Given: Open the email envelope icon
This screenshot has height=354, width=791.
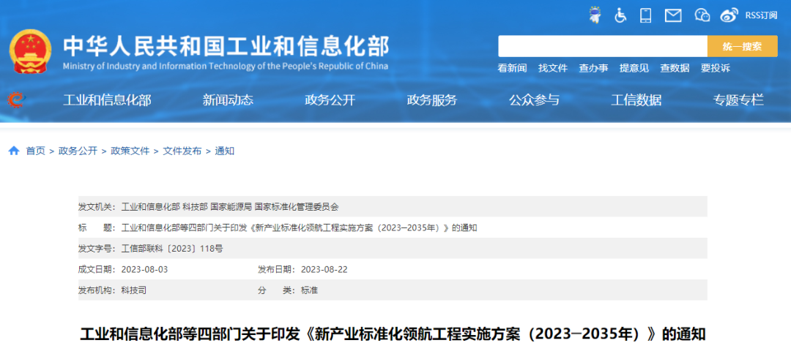Looking at the screenshot, I should pyautogui.click(x=673, y=15).
